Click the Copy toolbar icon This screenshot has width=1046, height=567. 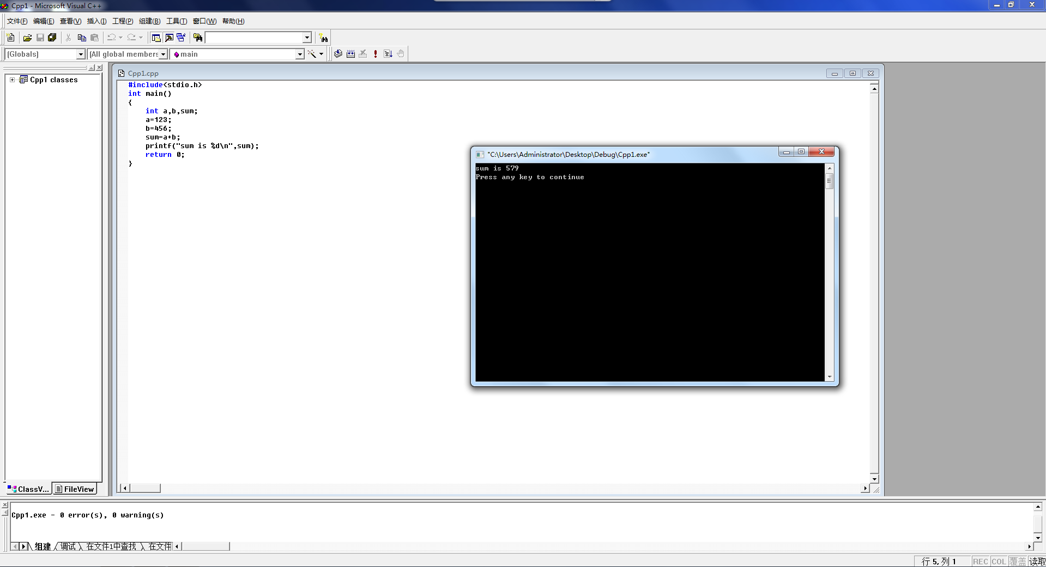[x=82, y=38]
